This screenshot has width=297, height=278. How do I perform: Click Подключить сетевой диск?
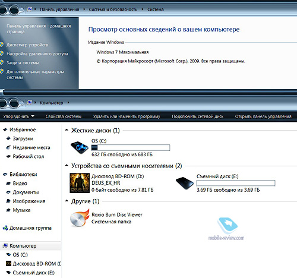click(198, 116)
